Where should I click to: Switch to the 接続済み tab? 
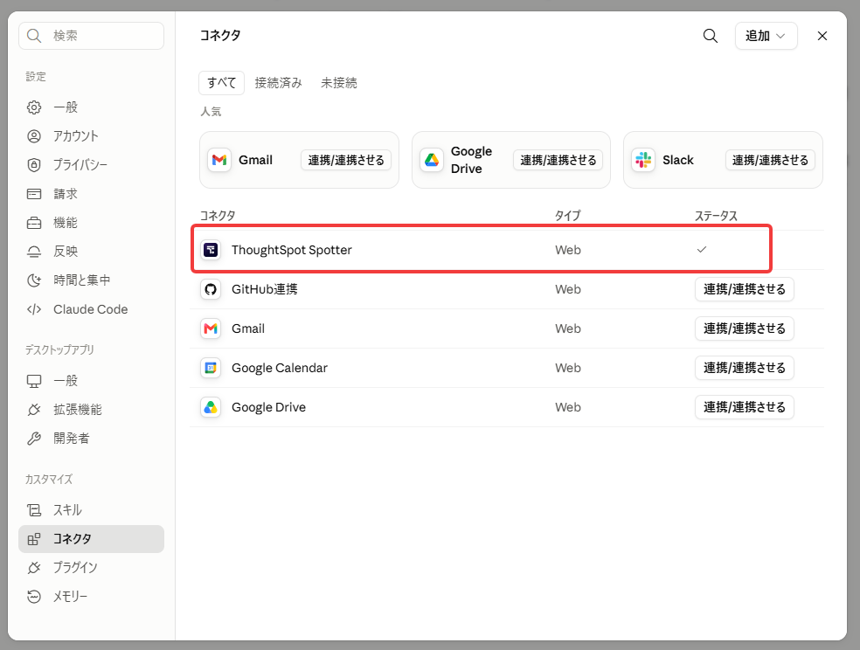click(278, 83)
